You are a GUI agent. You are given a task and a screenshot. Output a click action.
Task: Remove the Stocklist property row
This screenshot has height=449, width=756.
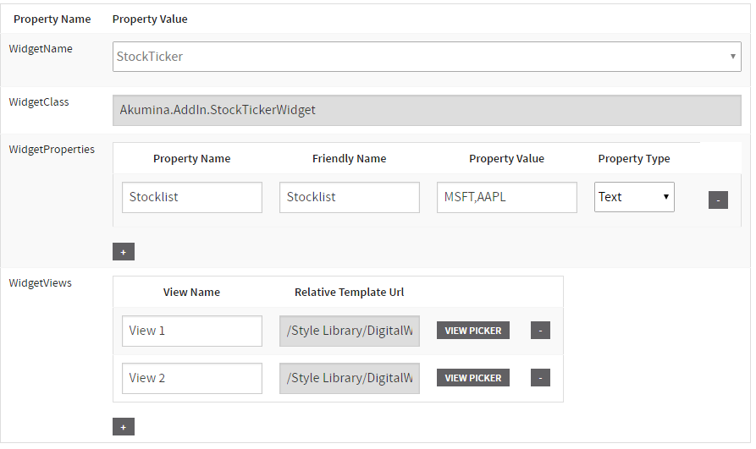pyautogui.click(x=717, y=200)
